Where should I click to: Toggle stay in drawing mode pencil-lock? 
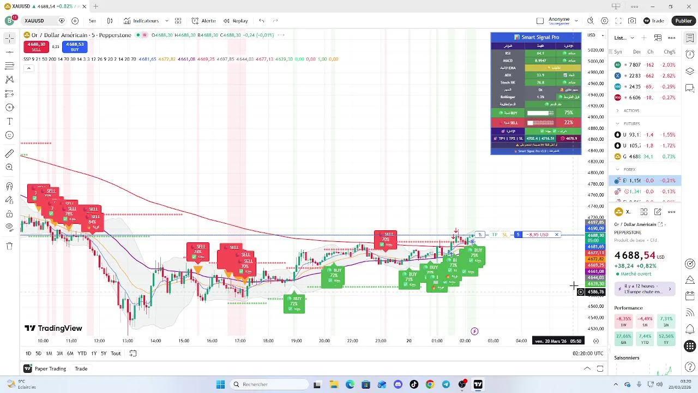tap(9, 200)
